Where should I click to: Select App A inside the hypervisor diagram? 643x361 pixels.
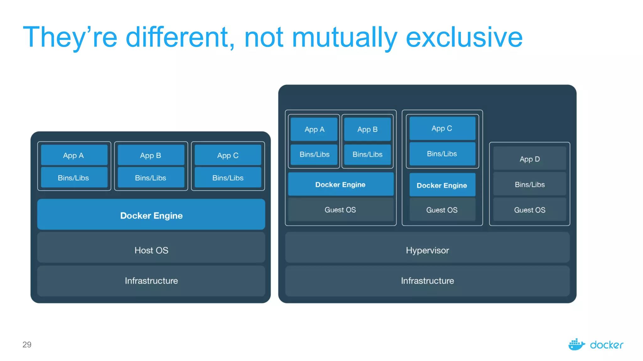(314, 129)
